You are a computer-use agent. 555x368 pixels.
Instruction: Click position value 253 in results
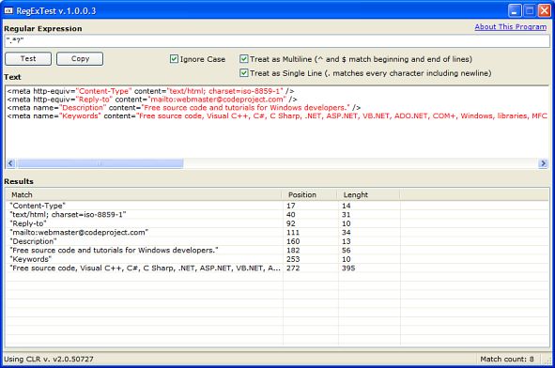tap(293, 259)
